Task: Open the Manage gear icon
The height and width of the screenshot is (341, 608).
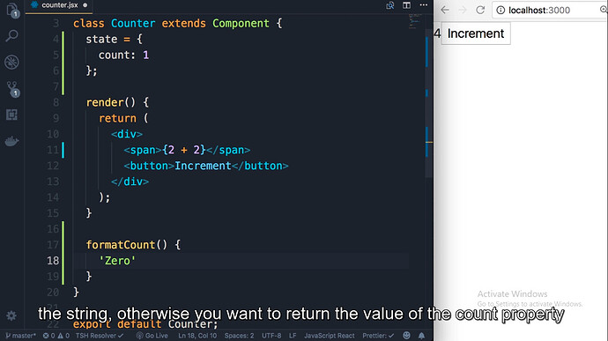Action: (x=11, y=315)
